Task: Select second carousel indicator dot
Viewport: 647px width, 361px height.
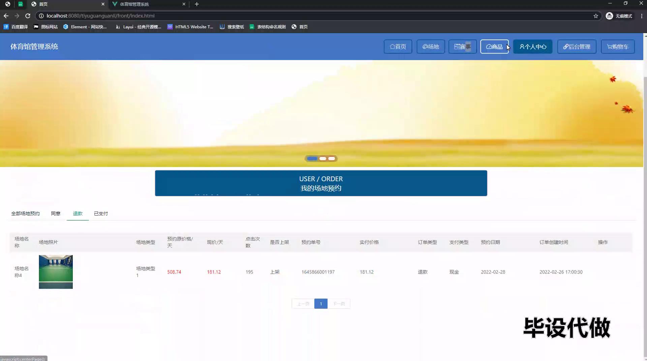Action: pyautogui.click(x=322, y=159)
